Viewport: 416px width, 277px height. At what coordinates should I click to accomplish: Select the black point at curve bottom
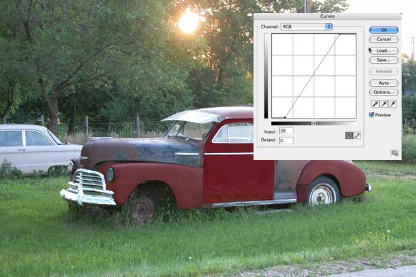point(285,117)
